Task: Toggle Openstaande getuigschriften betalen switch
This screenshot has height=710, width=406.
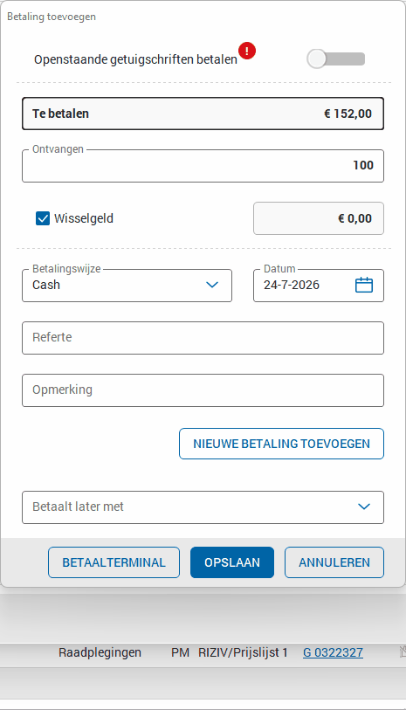Action: point(336,59)
